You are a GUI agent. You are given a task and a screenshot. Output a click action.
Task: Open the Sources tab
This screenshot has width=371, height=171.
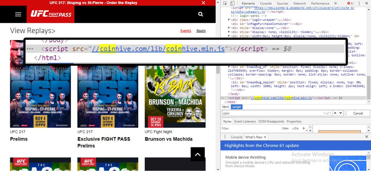[283, 3]
